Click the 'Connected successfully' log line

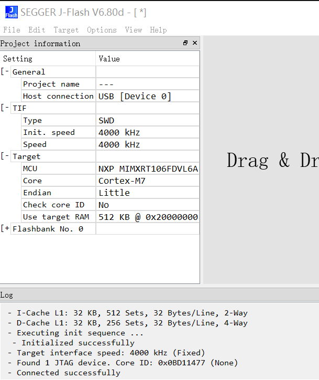[x=64, y=373]
